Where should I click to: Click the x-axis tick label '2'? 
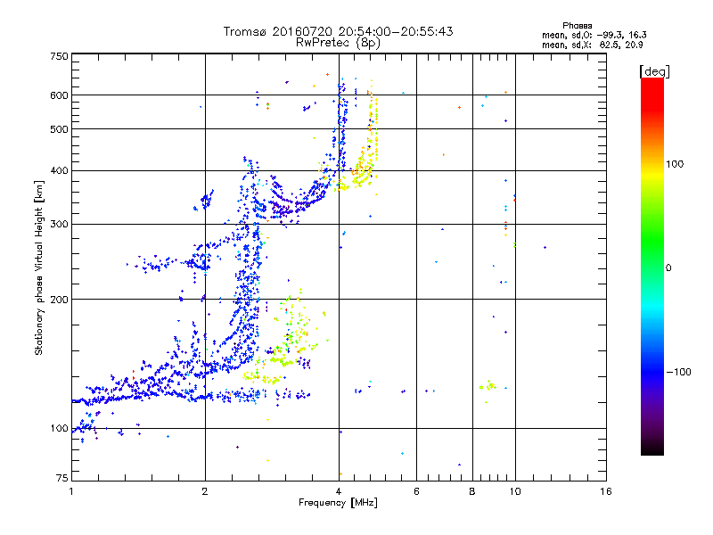tap(205, 491)
